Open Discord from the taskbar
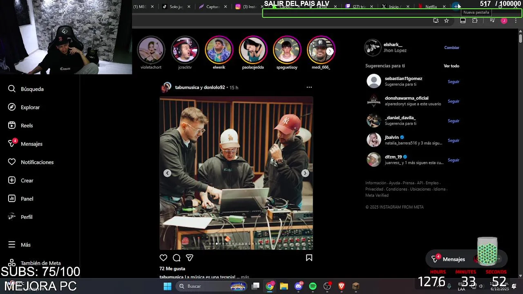Viewport: 523px width, 294px height. coord(299,286)
